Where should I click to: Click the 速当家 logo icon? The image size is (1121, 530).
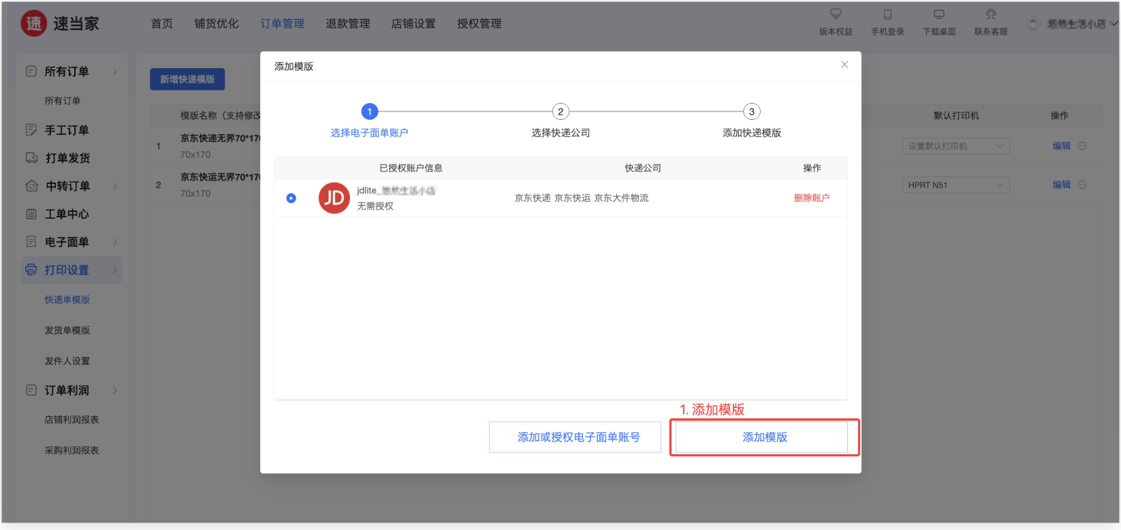34,24
